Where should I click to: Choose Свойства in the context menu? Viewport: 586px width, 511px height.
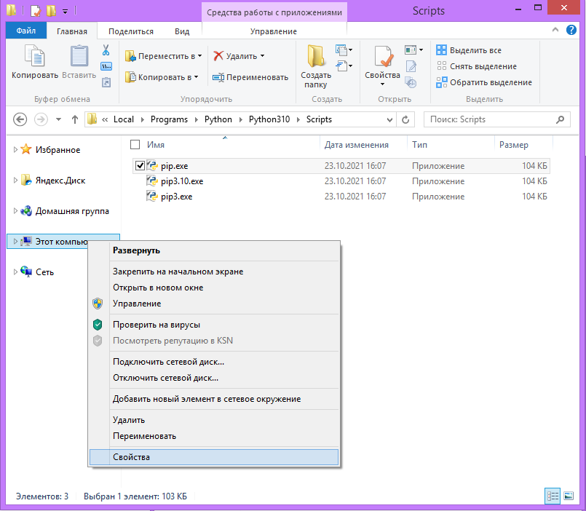pyautogui.click(x=214, y=457)
